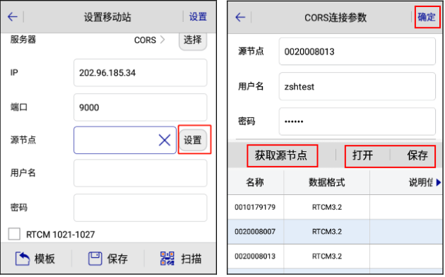Tap 保存 in CORS parameters toolbar
445x277 pixels.
[417, 155]
